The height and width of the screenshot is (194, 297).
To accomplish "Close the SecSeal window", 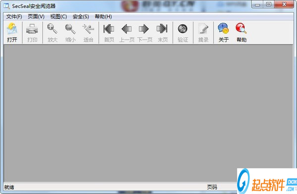I will [284, 4].
